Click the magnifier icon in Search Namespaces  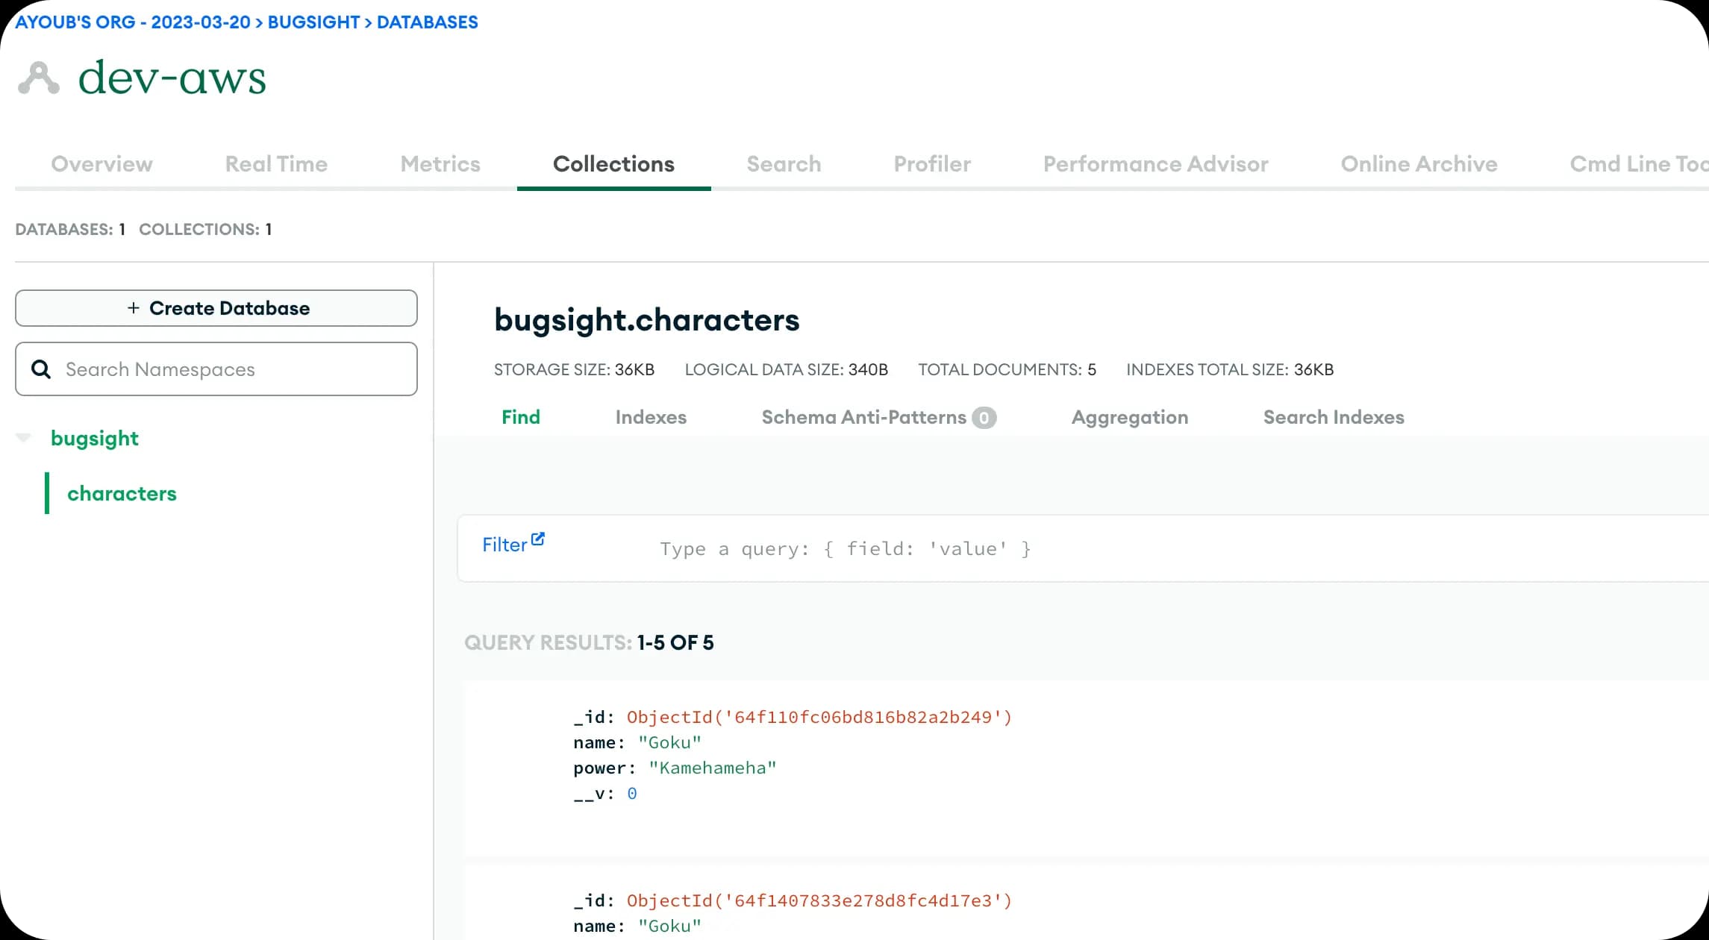click(x=41, y=369)
